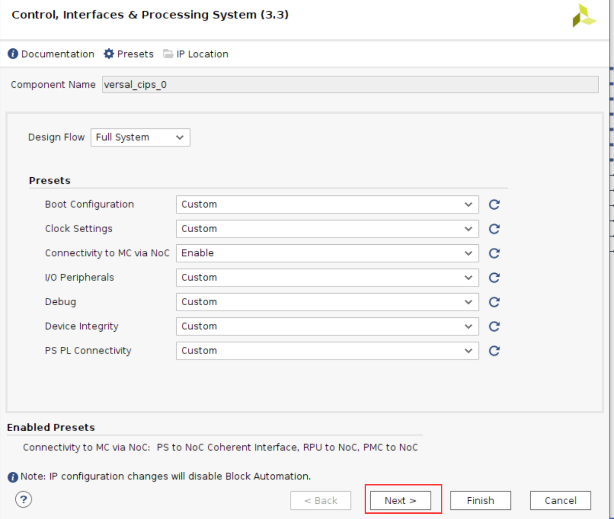614x519 pixels.
Task: Open help with the question mark icon
Action: pyautogui.click(x=23, y=499)
